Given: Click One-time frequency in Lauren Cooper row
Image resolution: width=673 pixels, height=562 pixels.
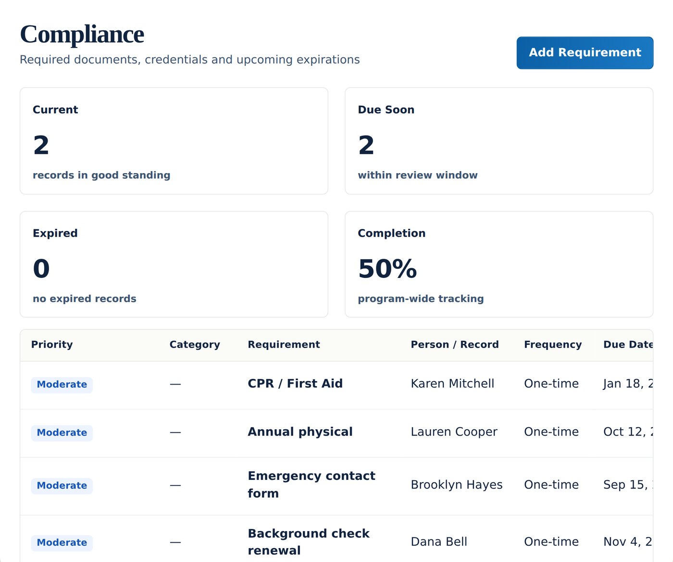Looking at the screenshot, I should pyautogui.click(x=551, y=432).
